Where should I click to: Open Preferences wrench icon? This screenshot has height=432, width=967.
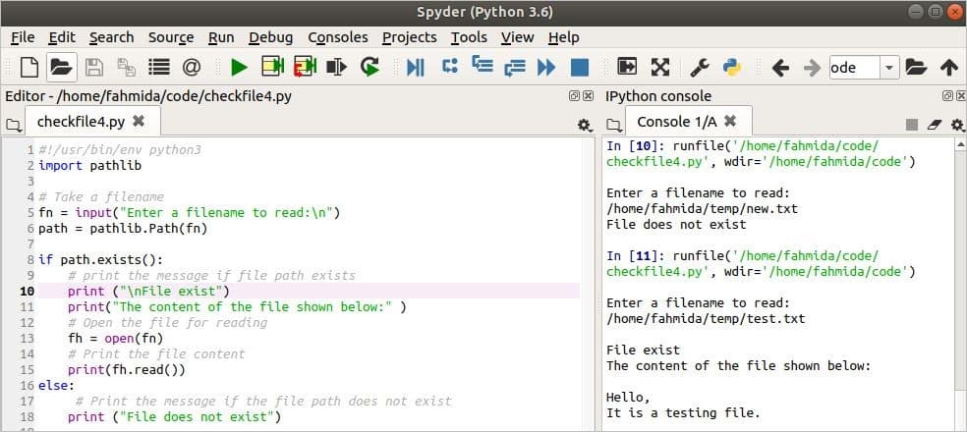700,67
